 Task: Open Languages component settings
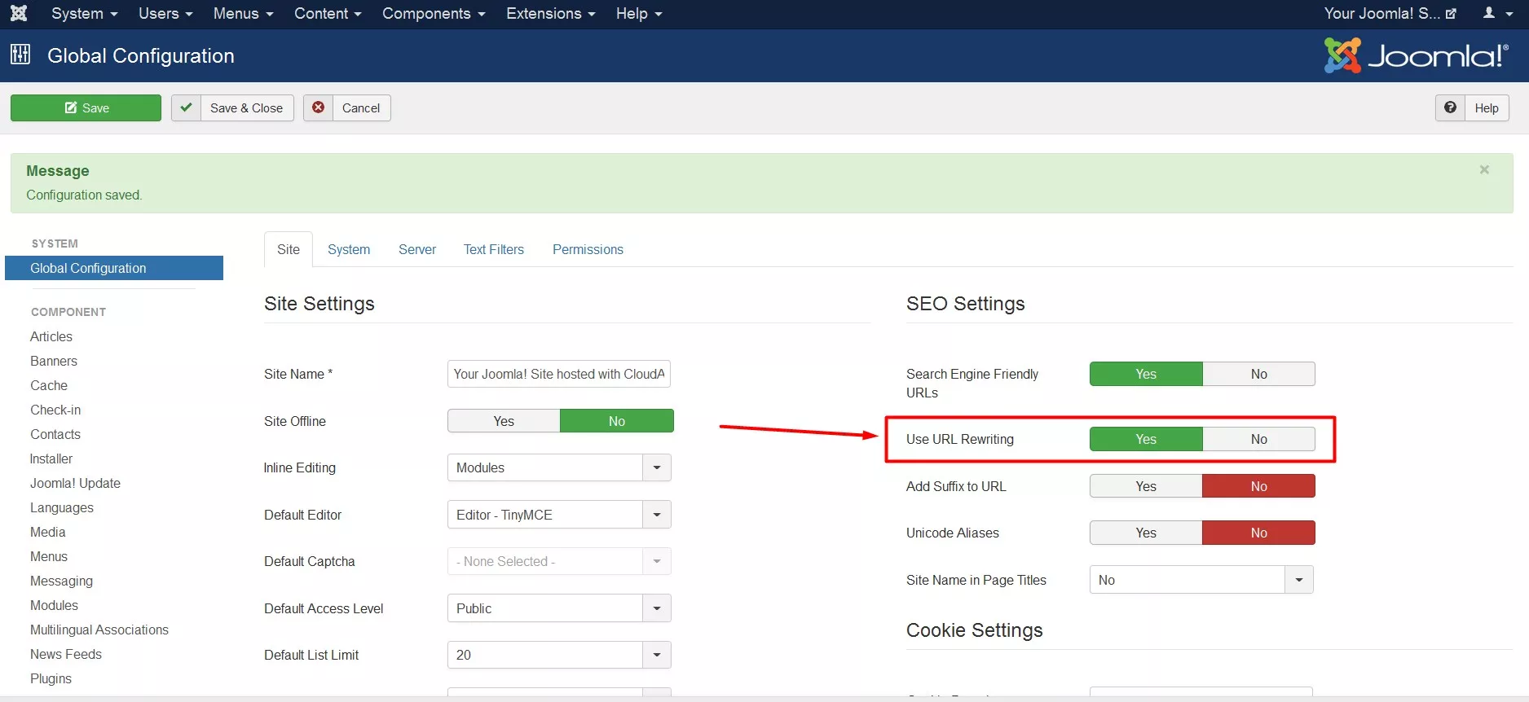(62, 507)
